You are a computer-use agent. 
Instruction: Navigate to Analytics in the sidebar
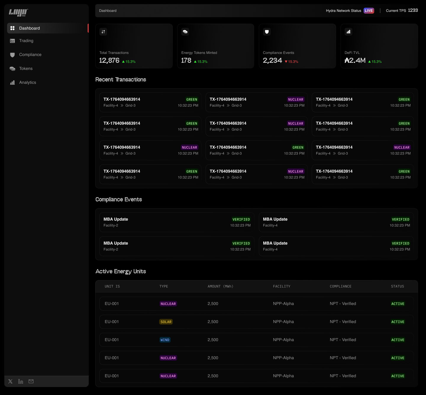pyautogui.click(x=28, y=83)
